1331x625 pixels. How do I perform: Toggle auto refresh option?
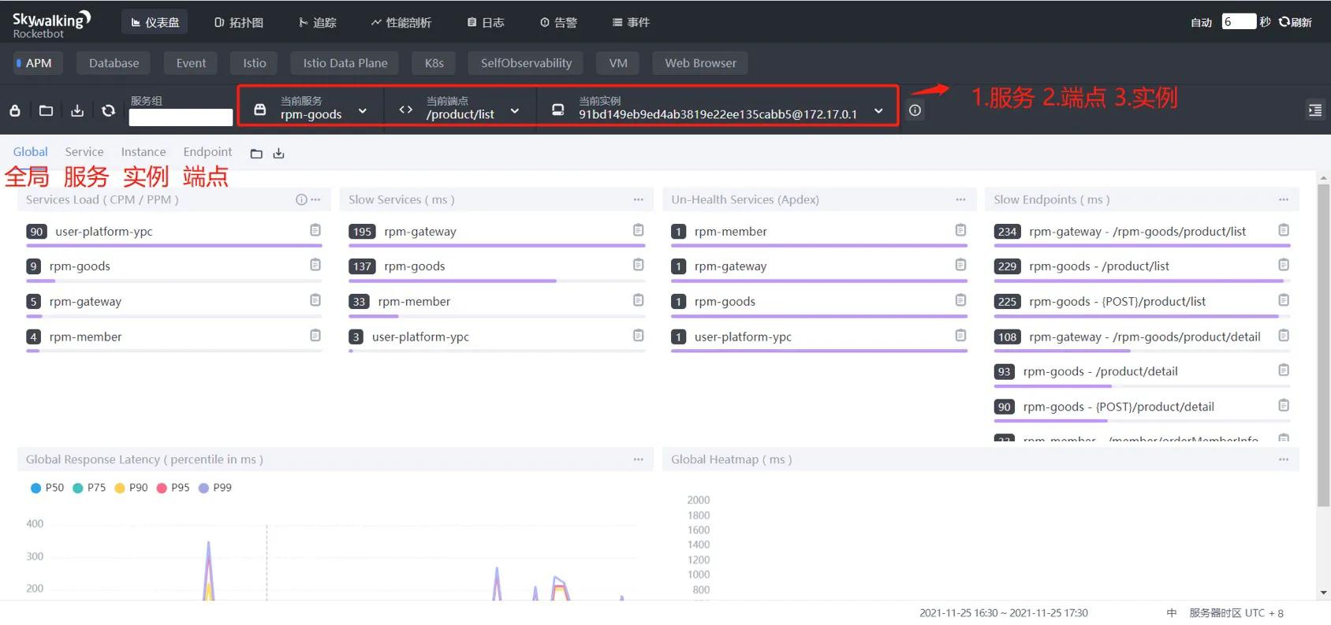[x=1201, y=22]
